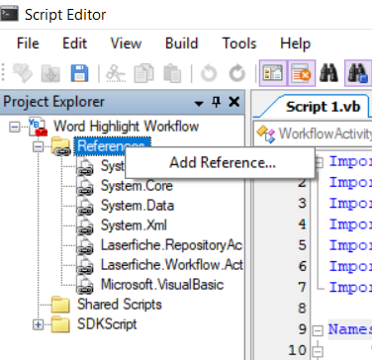
Task: Click the binoculars Find icon
Action: pyautogui.click(x=328, y=73)
